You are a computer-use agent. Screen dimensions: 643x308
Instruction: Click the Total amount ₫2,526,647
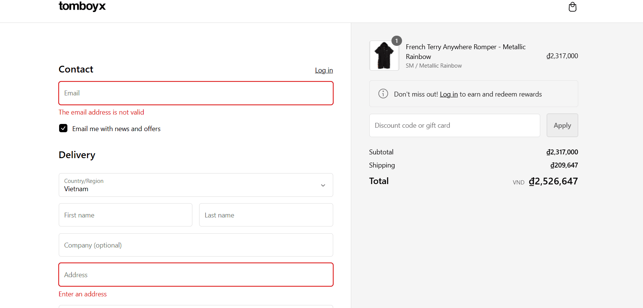(553, 181)
